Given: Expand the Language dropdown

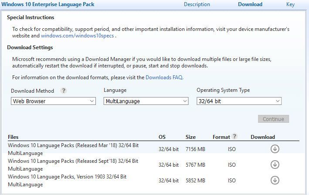Looking at the screenshot, I should [146, 101].
